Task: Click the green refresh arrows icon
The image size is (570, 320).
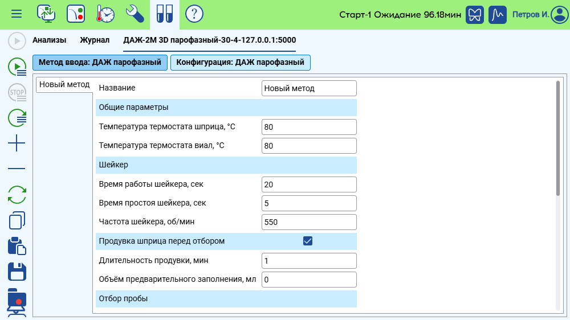Action: pos(17,195)
